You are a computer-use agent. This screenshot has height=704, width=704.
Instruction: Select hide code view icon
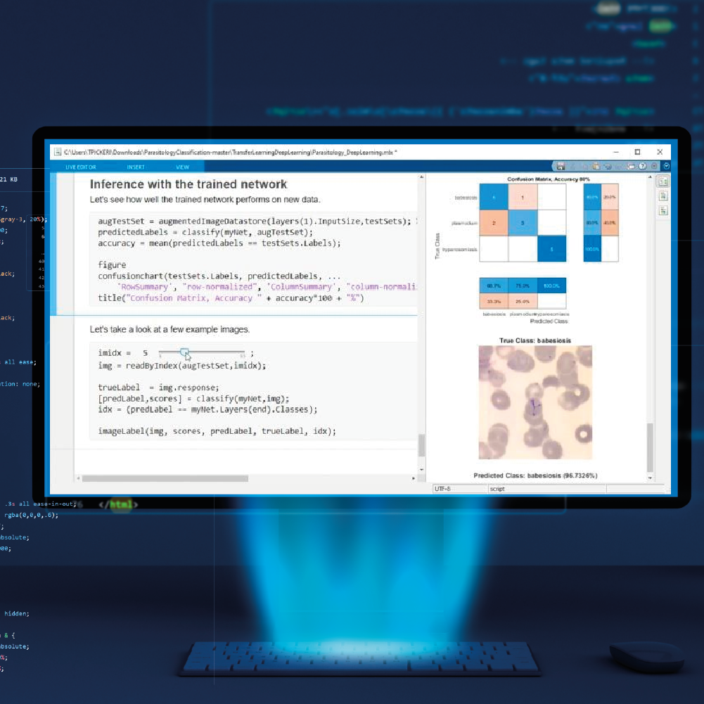[663, 210]
